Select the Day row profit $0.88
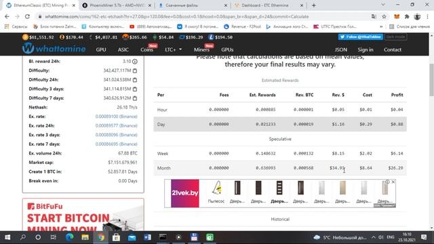Image resolution: width=434 pixels, height=244 pixels. 397,124
